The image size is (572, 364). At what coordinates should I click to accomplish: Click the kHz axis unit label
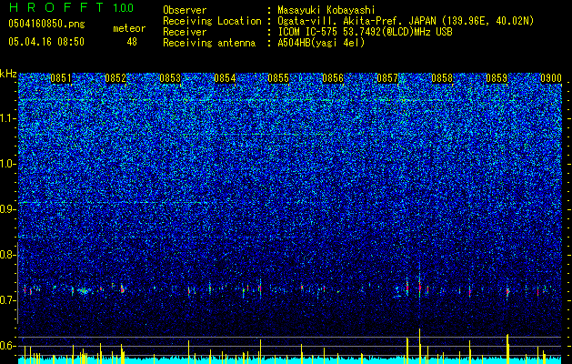pos(8,74)
